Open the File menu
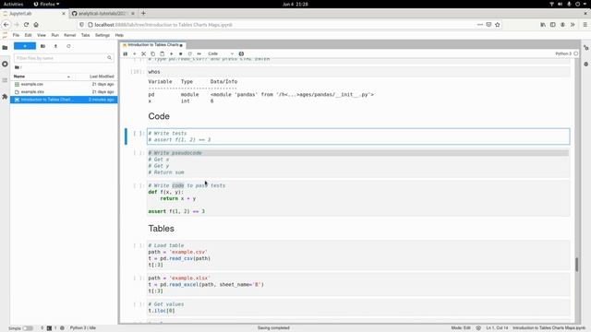Image resolution: width=591 pixels, height=332 pixels. [x=16, y=35]
